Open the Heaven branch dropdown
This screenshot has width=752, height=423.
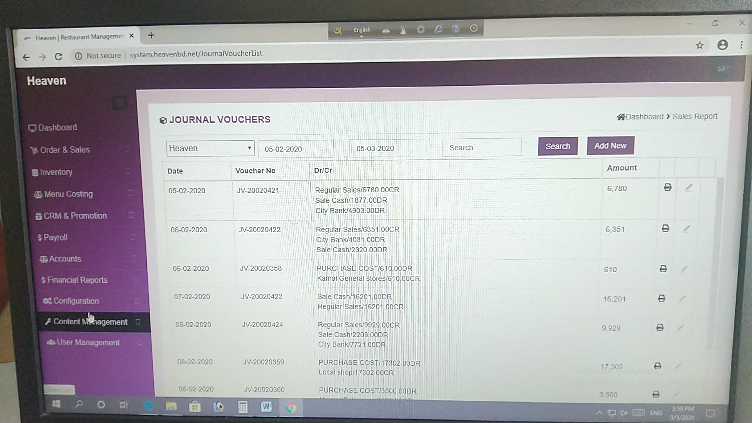[210, 148]
